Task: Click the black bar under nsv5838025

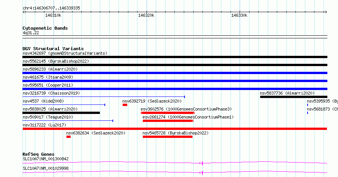Action: 61,113
